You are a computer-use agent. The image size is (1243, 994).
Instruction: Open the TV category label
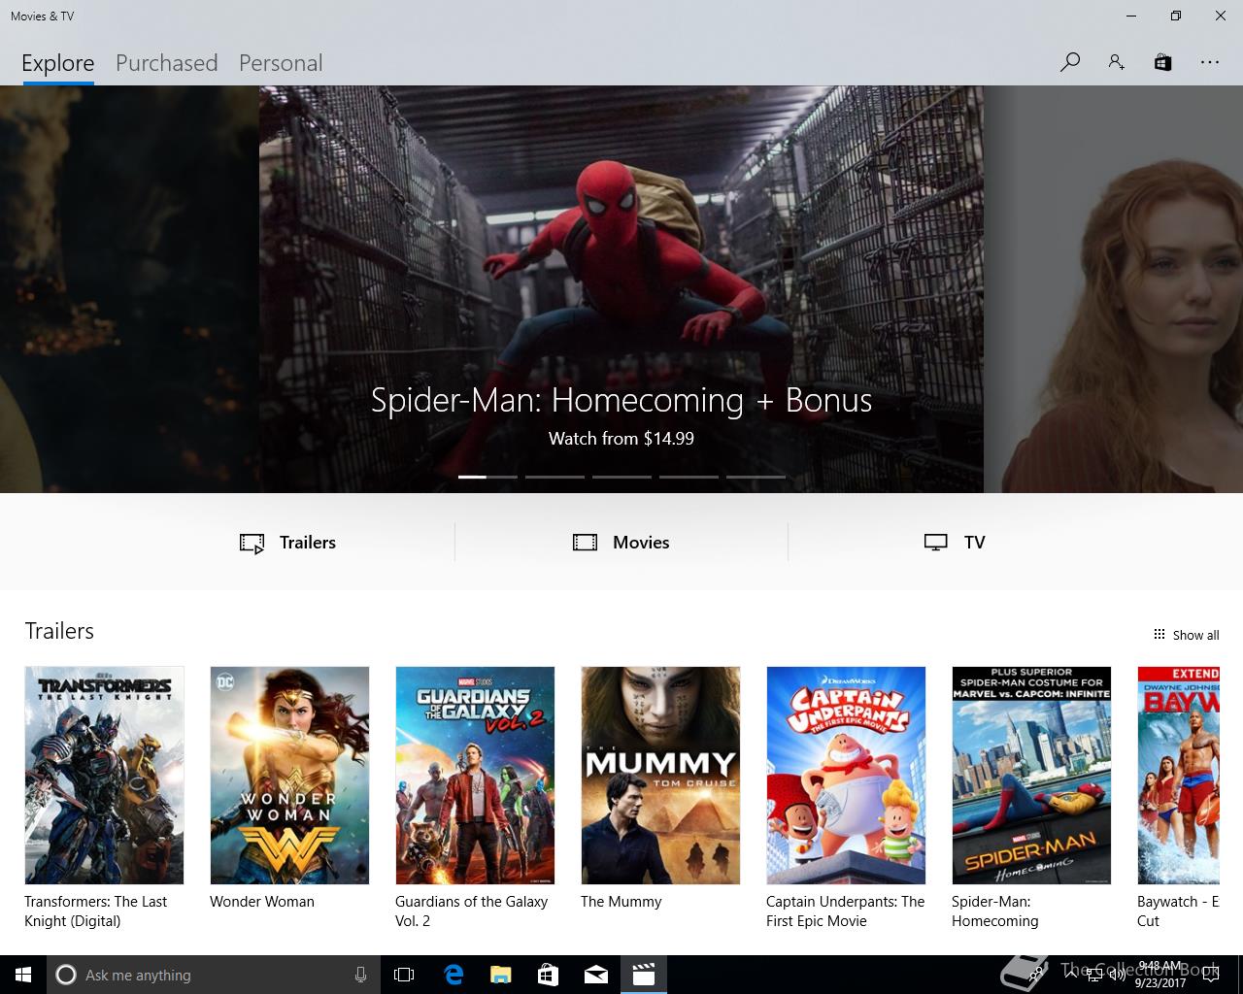tap(975, 543)
